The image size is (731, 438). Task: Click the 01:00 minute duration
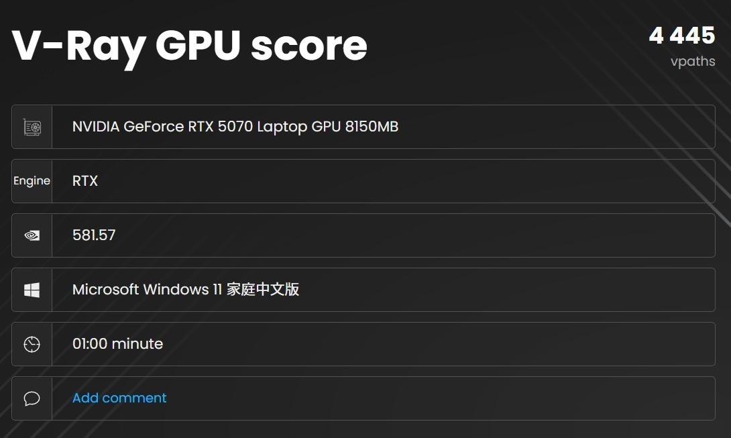117,344
